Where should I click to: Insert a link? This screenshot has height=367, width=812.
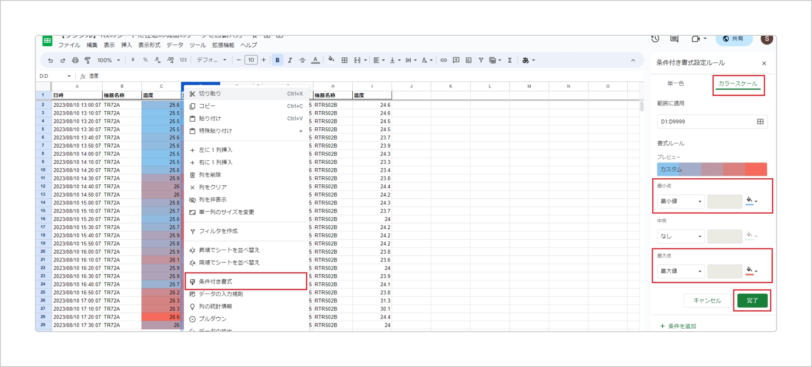pyautogui.click(x=444, y=60)
